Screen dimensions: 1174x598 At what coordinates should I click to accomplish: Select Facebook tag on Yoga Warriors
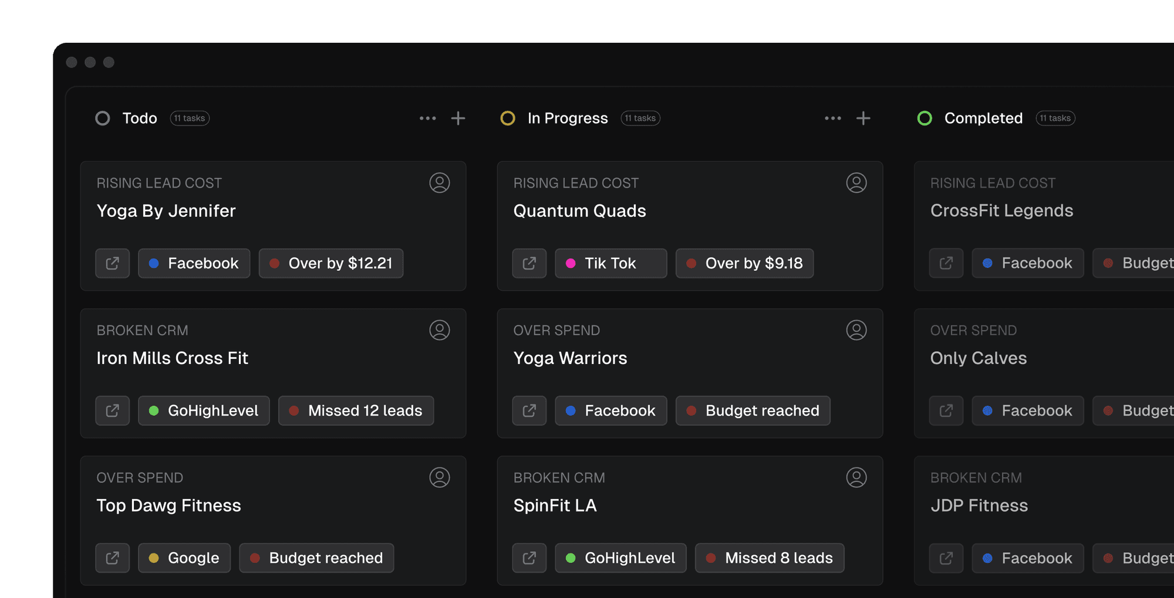(x=611, y=410)
